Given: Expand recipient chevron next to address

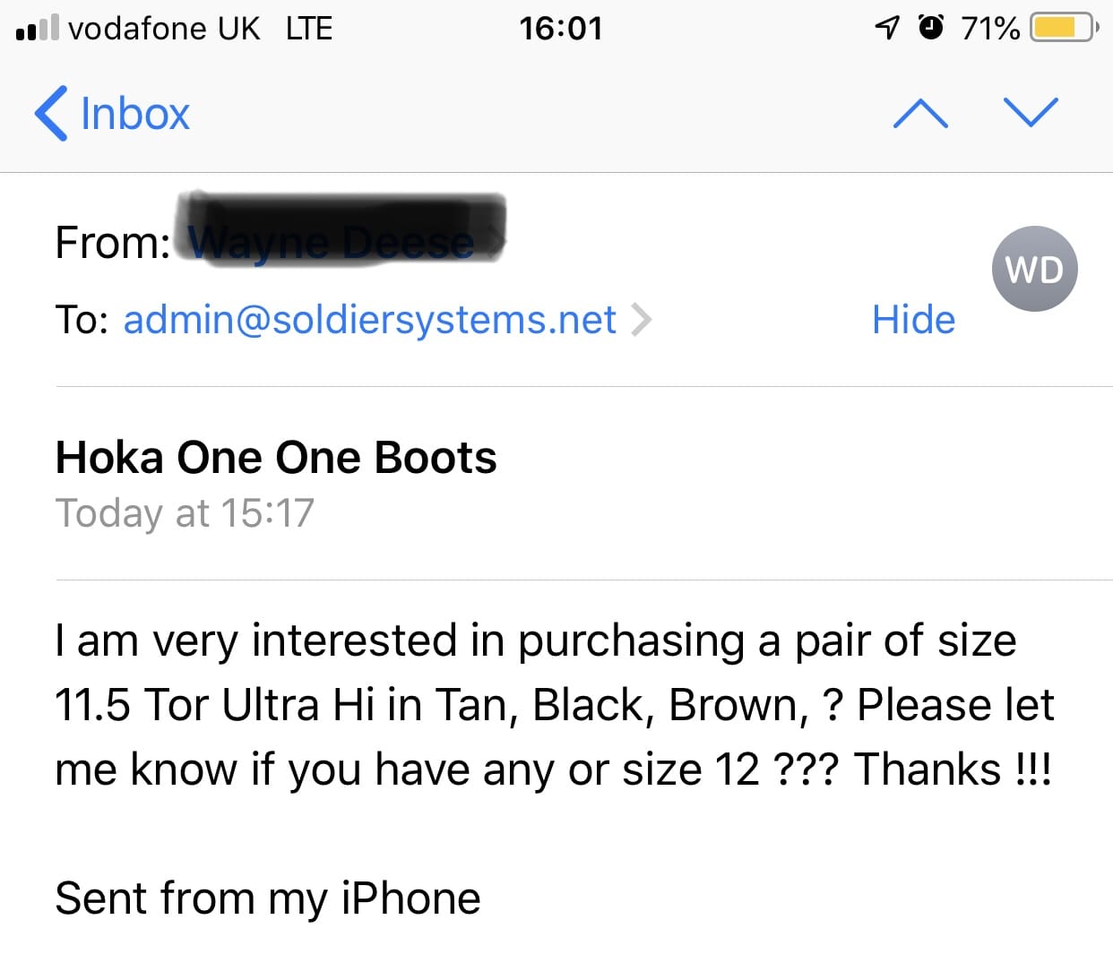Looking at the screenshot, I should pos(641,320).
